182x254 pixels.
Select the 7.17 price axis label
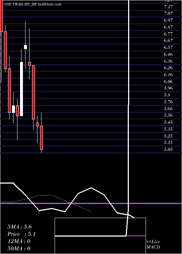coord(169,7)
